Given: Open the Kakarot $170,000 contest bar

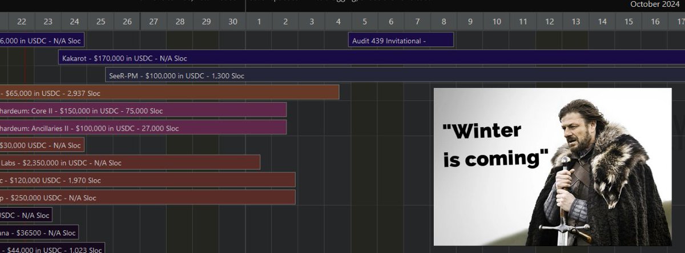Looking at the screenshot, I should coord(372,58).
